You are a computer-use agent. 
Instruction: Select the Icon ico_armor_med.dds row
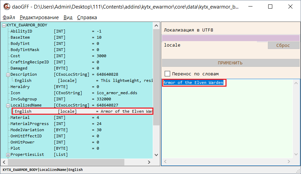click(74, 93)
